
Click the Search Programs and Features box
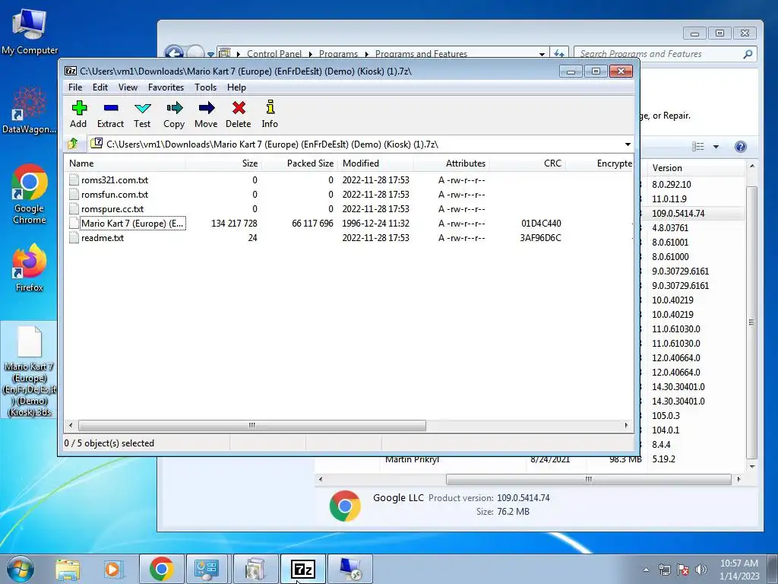coord(665,54)
